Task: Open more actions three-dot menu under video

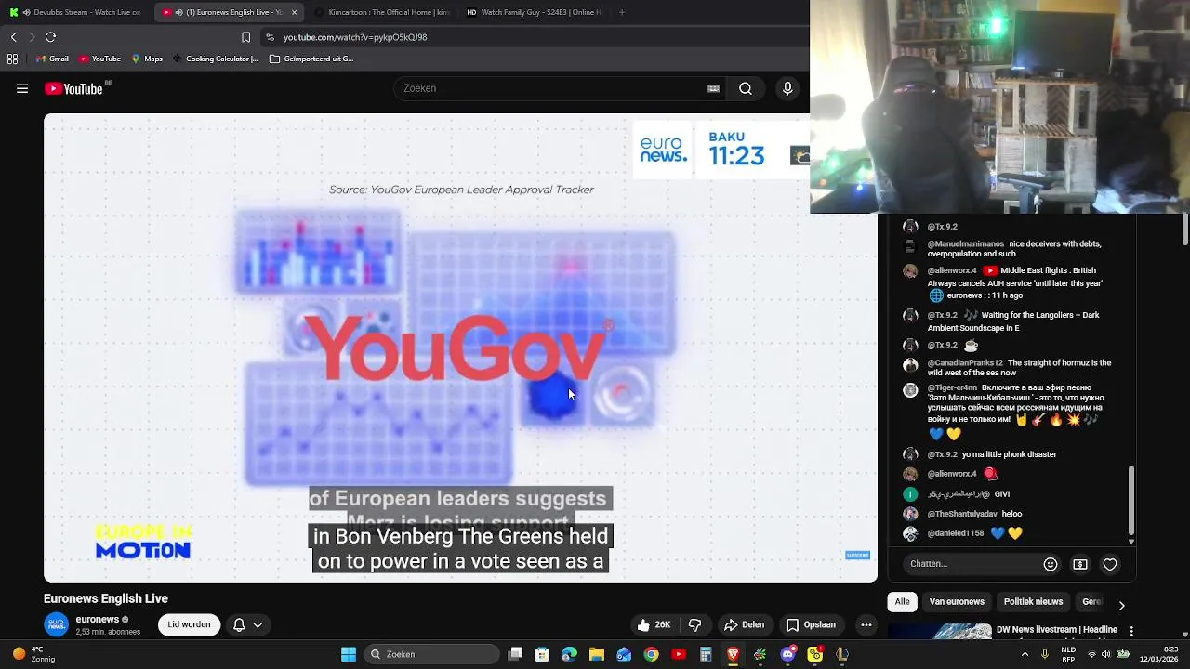Action: tap(866, 625)
